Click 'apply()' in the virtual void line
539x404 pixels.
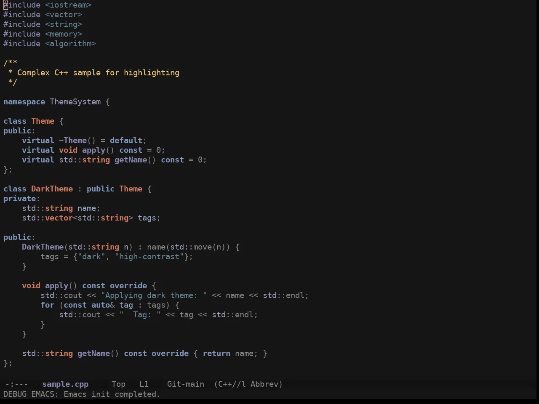[x=98, y=150]
